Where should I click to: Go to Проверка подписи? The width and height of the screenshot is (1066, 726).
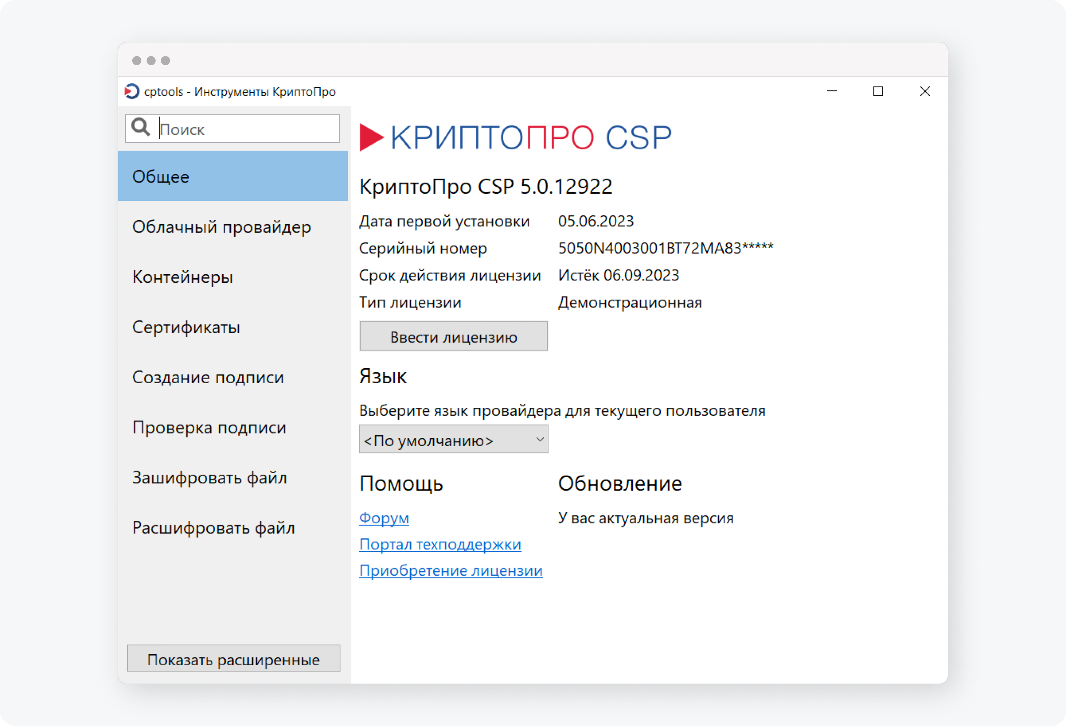[x=233, y=427]
